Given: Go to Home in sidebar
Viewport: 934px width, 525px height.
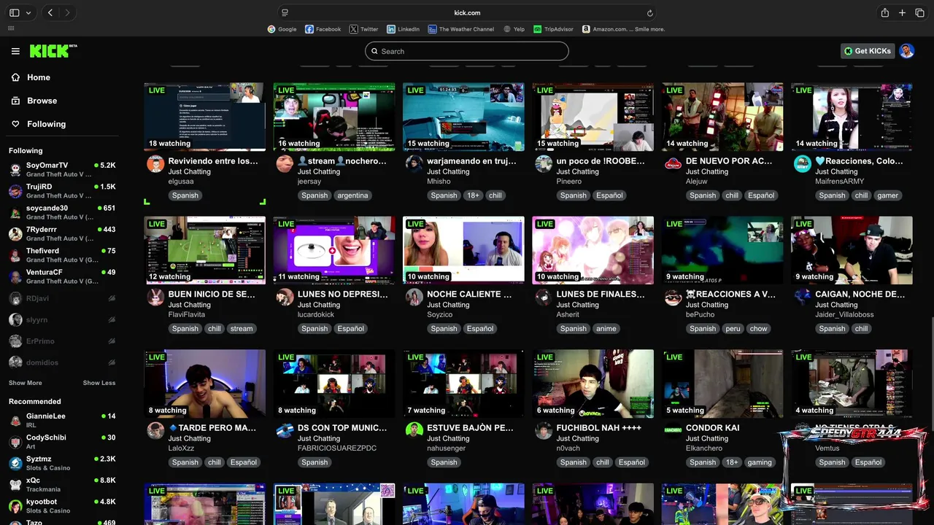Looking at the screenshot, I should coord(39,77).
